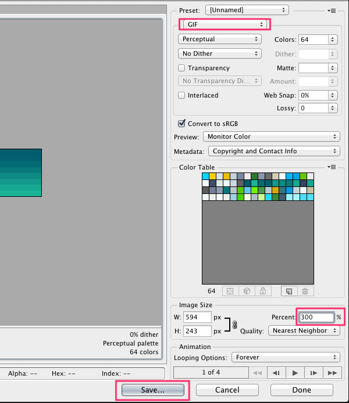Click the Done button
Screen dimensions: 349x403
tap(302, 390)
